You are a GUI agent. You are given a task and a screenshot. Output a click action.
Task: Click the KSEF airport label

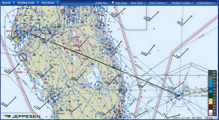coord(77,50)
